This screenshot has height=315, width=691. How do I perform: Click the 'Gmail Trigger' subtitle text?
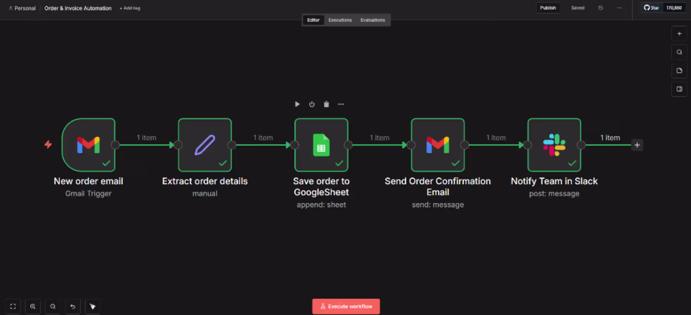pos(88,193)
